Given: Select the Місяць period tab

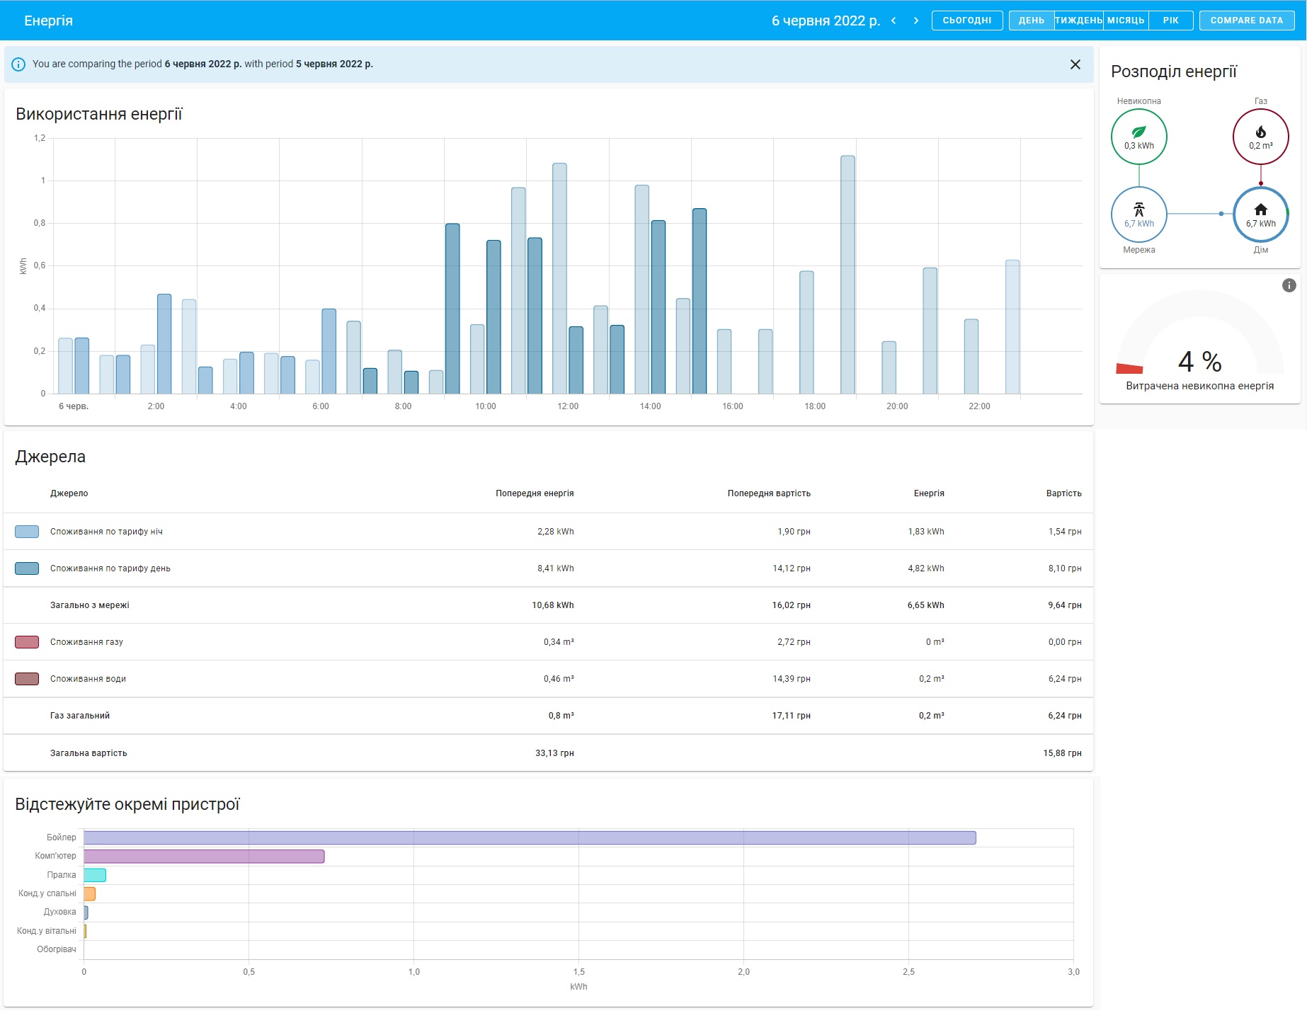Looking at the screenshot, I should point(1126,21).
